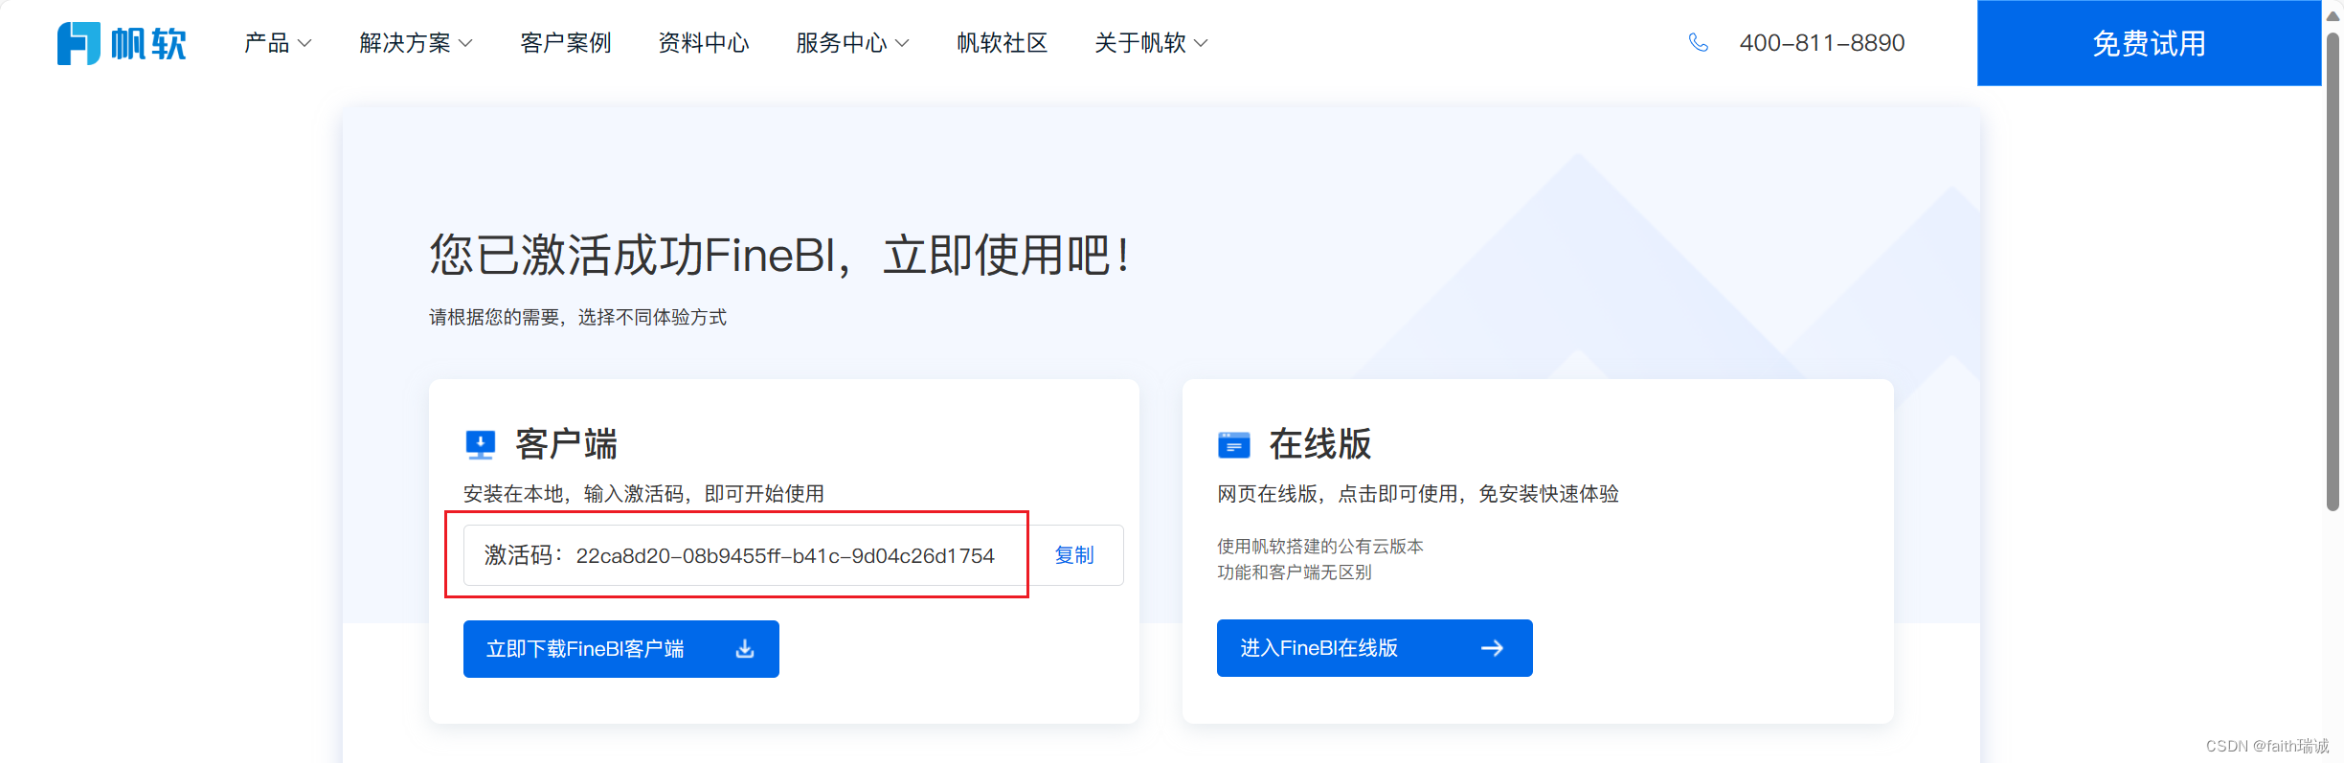
Task: Visit the 帆软社区 nav link
Action: [1002, 43]
